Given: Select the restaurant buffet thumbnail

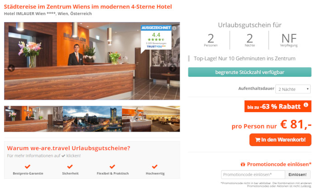Looking at the screenshot, I should click(151, 119).
